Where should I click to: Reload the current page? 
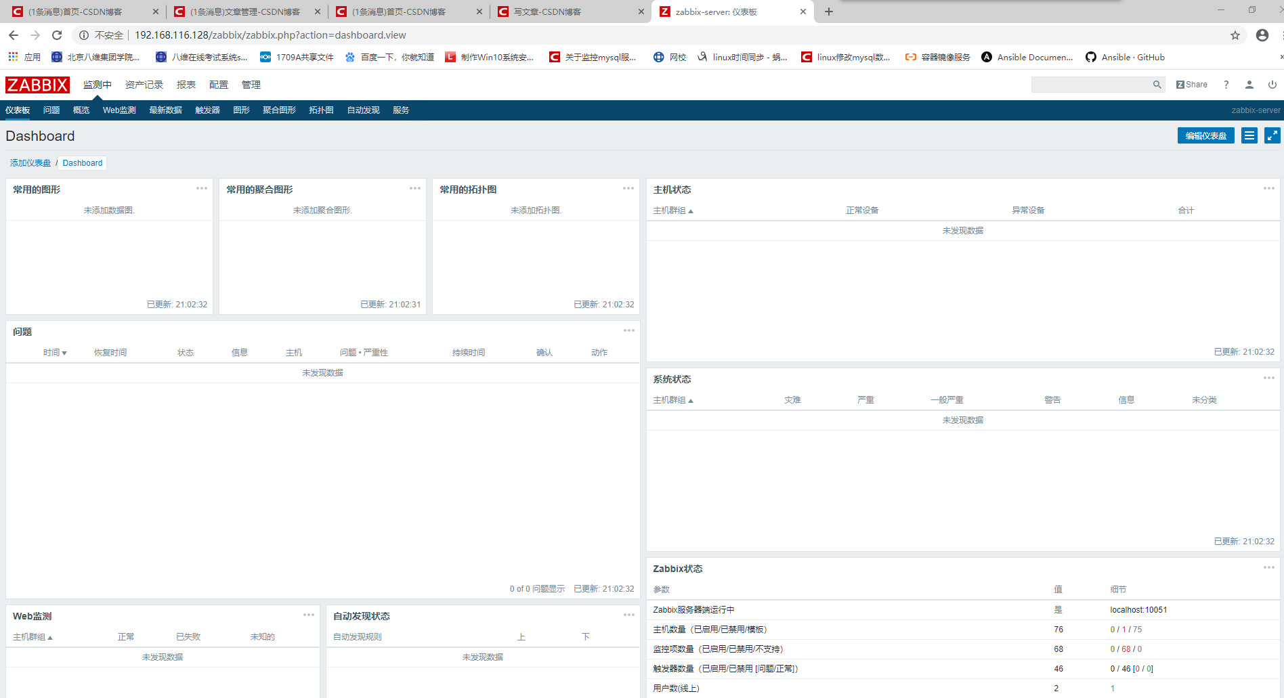tap(57, 35)
